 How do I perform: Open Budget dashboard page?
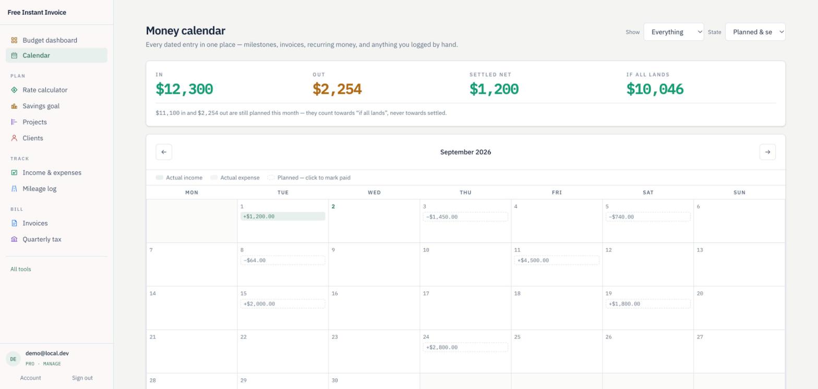(x=56, y=40)
